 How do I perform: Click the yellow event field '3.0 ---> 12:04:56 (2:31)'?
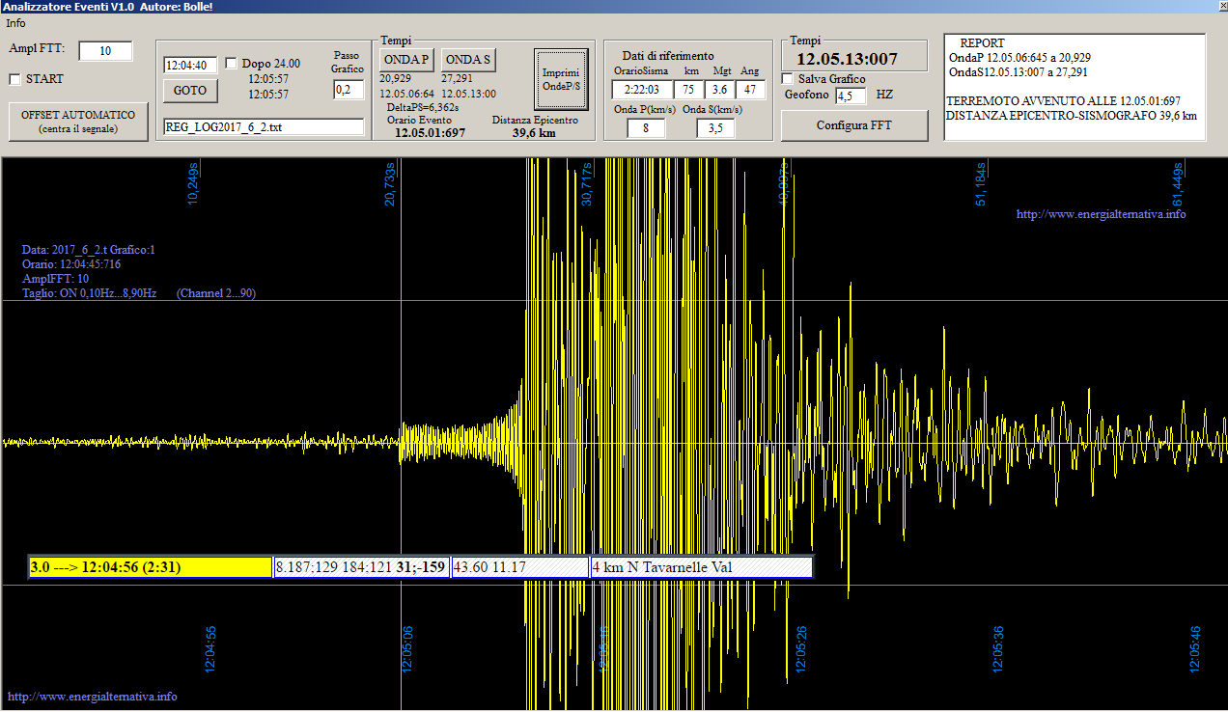point(151,567)
